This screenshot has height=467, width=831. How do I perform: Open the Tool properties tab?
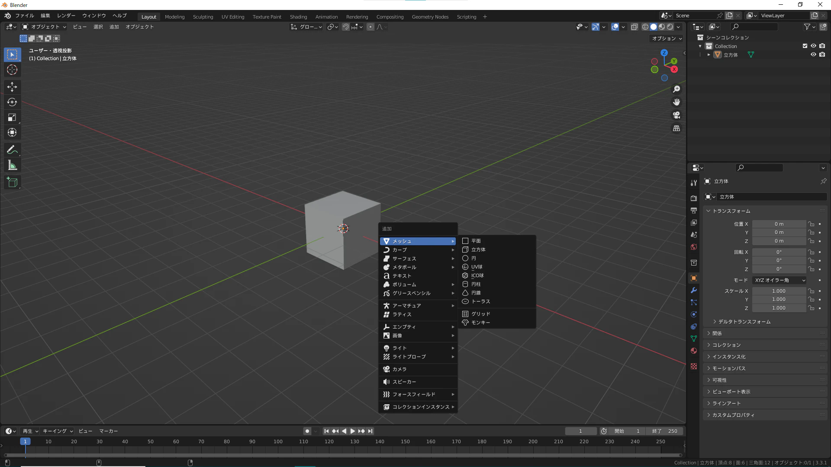[694, 183]
